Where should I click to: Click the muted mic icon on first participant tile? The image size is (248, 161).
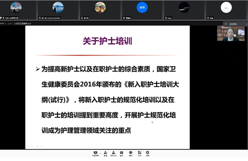pos(3,18)
